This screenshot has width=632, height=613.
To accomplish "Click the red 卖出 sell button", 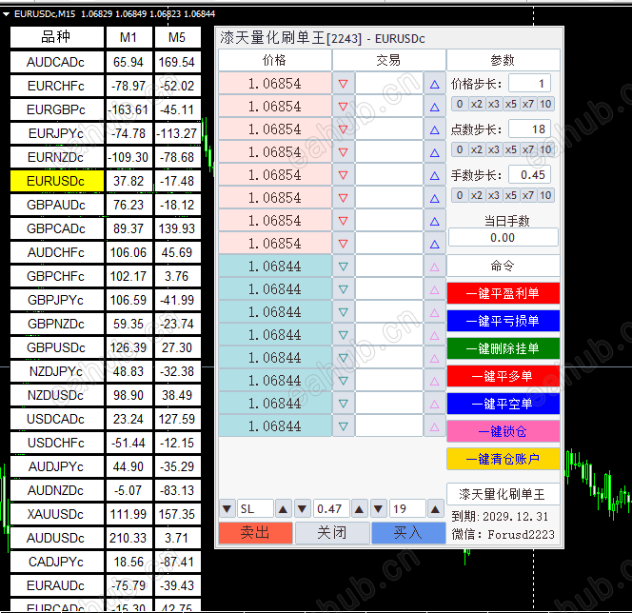I will click(x=255, y=532).
